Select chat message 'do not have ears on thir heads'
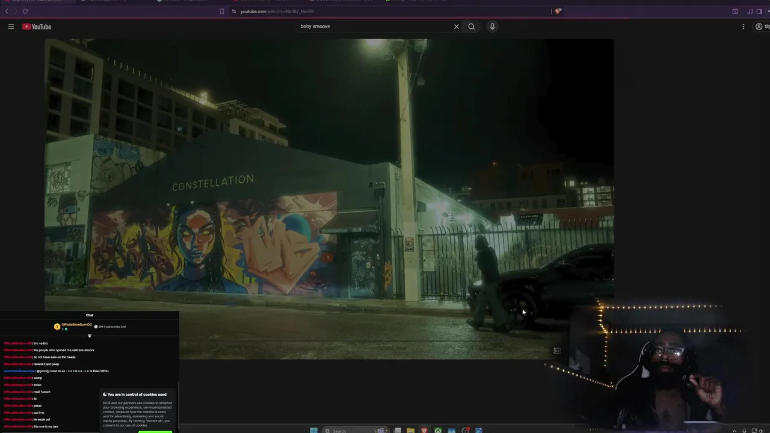 [x=54, y=357]
